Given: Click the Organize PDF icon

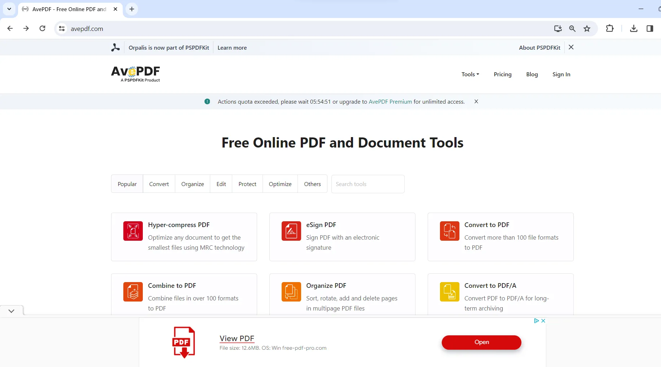Looking at the screenshot, I should tap(291, 291).
